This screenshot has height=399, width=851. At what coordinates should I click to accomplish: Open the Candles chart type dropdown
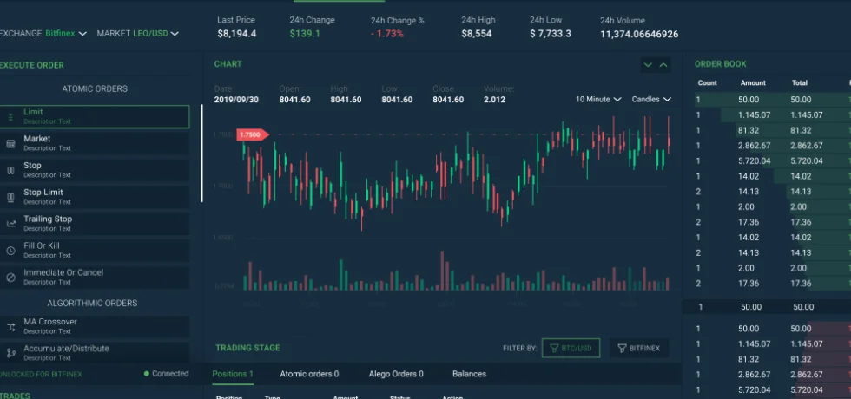[x=651, y=99]
